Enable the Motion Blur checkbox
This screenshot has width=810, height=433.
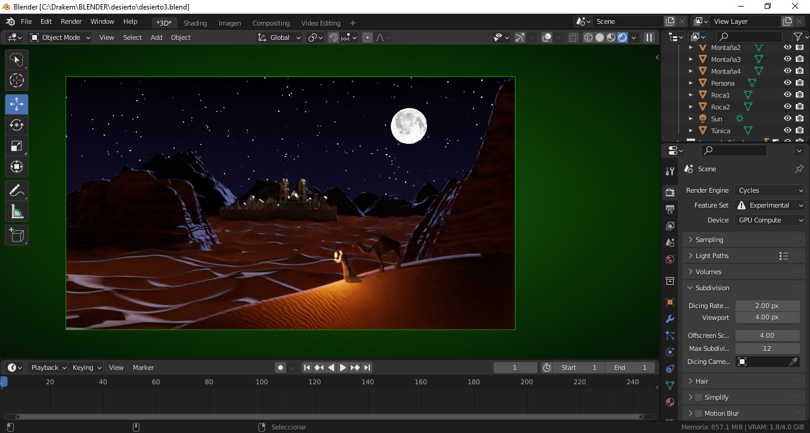(699, 413)
